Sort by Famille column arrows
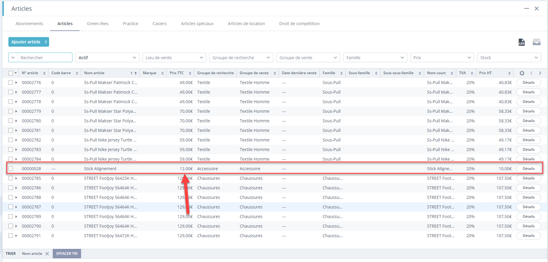The width and height of the screenshot is (548, 262). point(341,73)
